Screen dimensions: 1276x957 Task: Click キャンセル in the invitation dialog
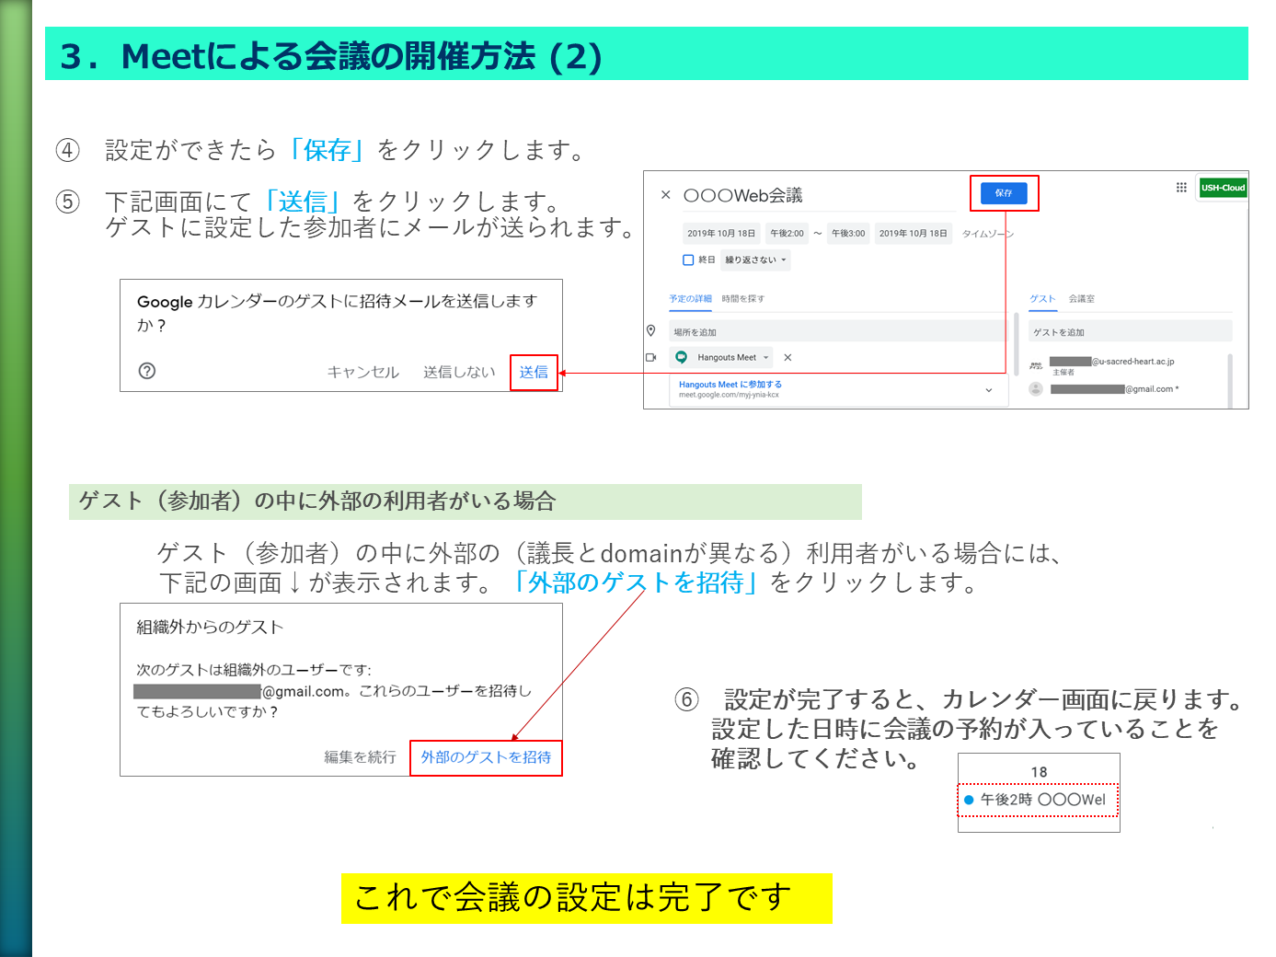[363, 372]
